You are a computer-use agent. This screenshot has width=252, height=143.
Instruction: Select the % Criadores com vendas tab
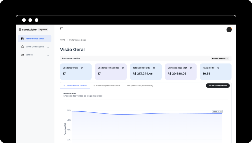pos(75,85)
